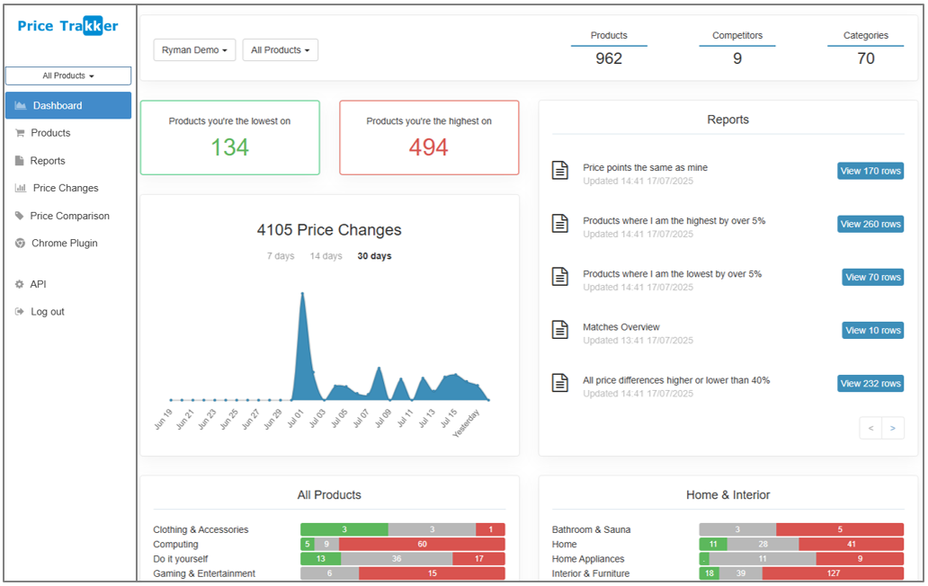
Task: Click document icon beside 'Price points the same as mine'
Action: [560, 170]
